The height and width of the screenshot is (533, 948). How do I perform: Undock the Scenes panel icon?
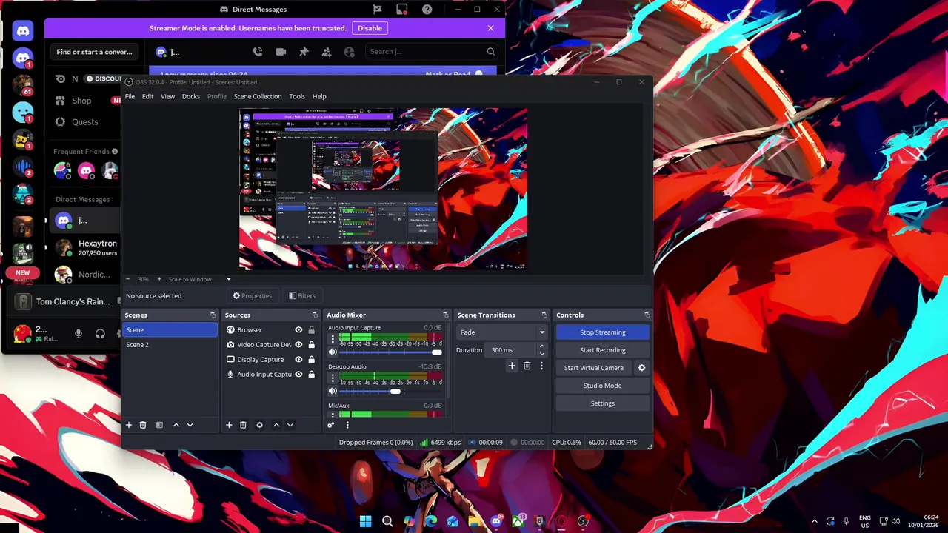tap(213, 315)
